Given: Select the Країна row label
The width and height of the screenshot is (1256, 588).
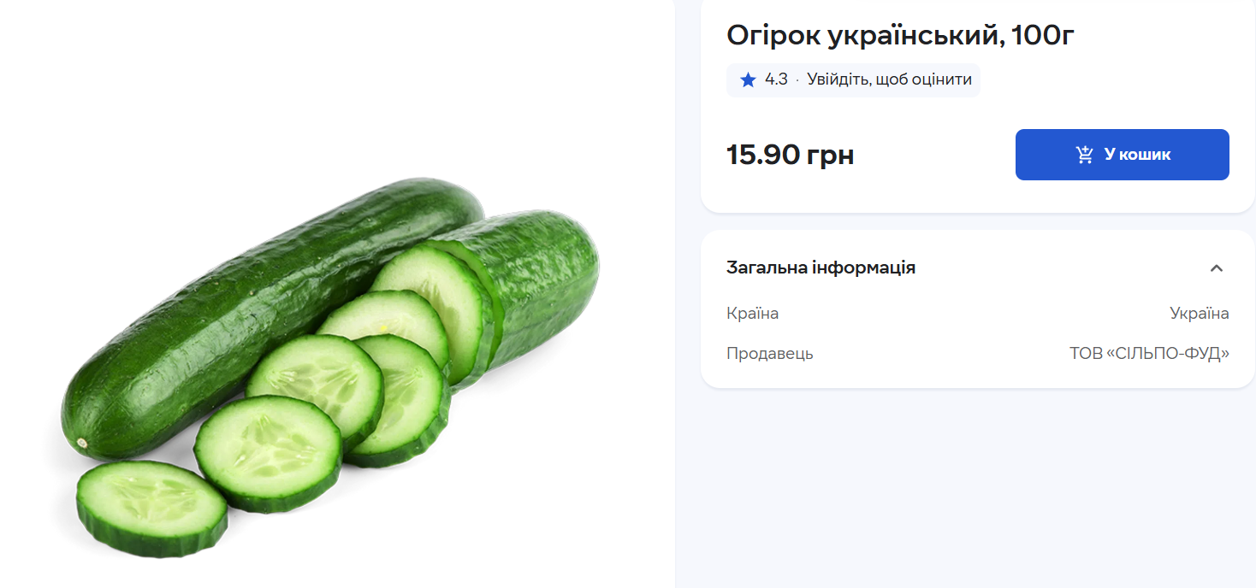Looking at the screenshot, I should (x=752, y=313).
